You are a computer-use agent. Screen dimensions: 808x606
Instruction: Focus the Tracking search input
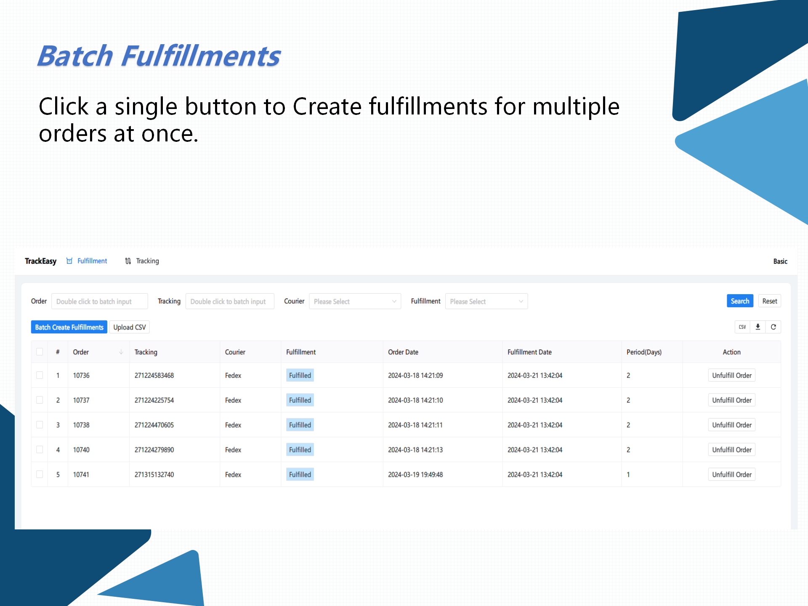[230, 301]
